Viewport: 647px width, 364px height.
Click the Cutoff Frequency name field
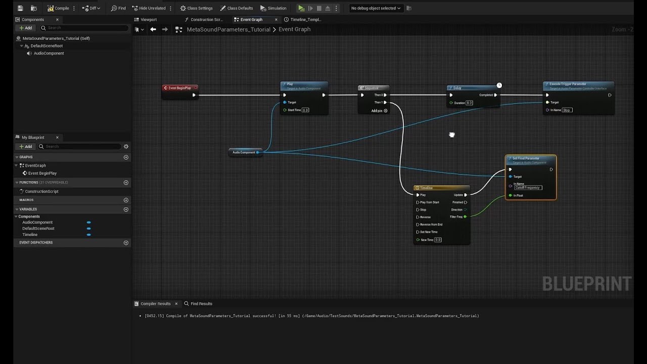point(528,188)
